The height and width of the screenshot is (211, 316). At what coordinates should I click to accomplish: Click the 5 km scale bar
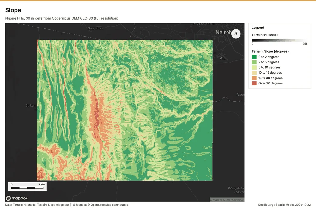pyautogui.click(x=27, y=186)
